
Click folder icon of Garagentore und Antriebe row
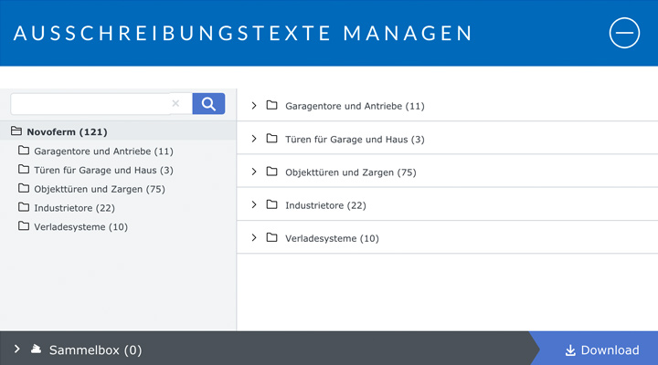(271, 106)
